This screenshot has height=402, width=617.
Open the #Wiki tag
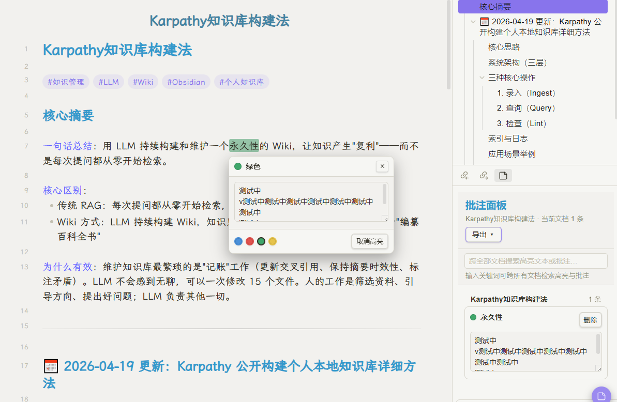143,82
